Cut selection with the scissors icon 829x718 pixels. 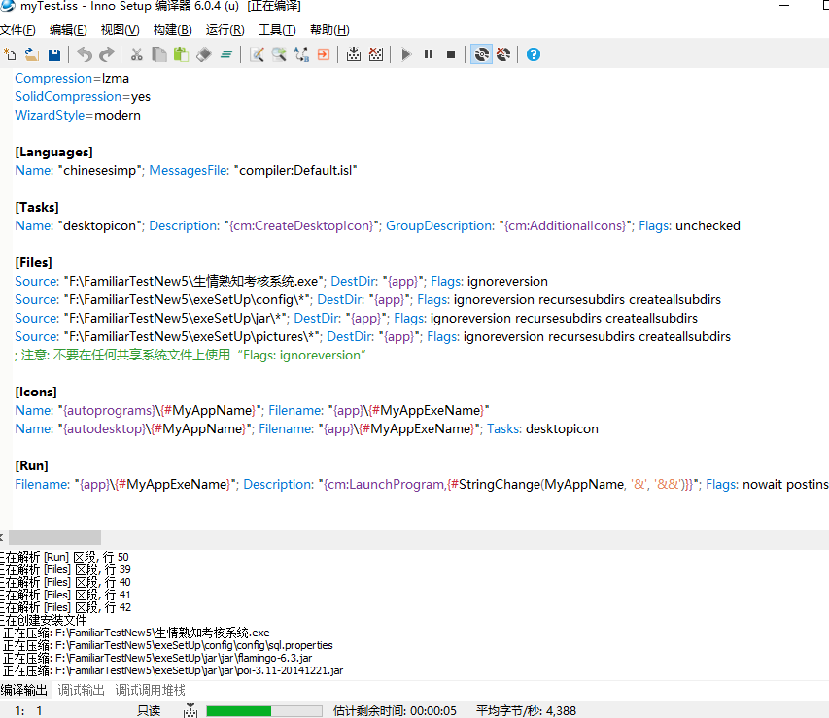(134, 54)
